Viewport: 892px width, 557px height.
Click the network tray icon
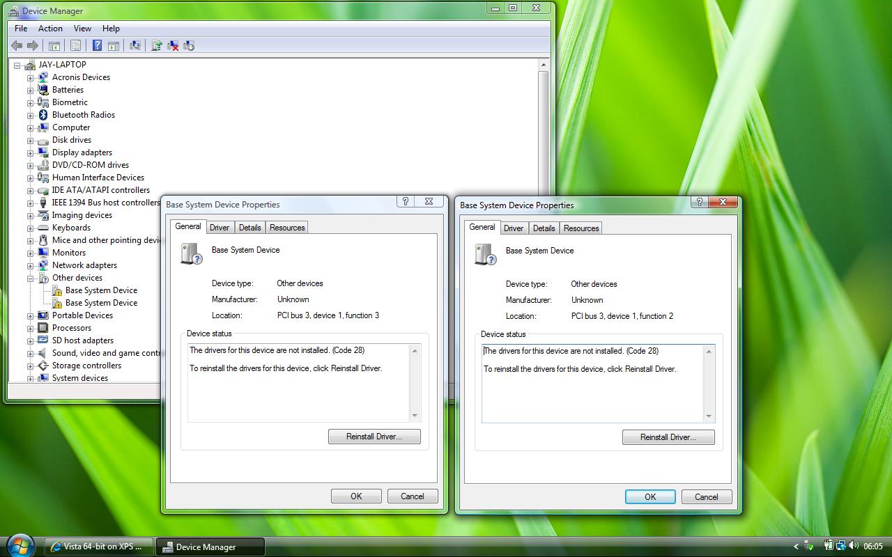841,546
